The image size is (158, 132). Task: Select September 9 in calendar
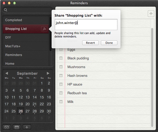(49, 90)
